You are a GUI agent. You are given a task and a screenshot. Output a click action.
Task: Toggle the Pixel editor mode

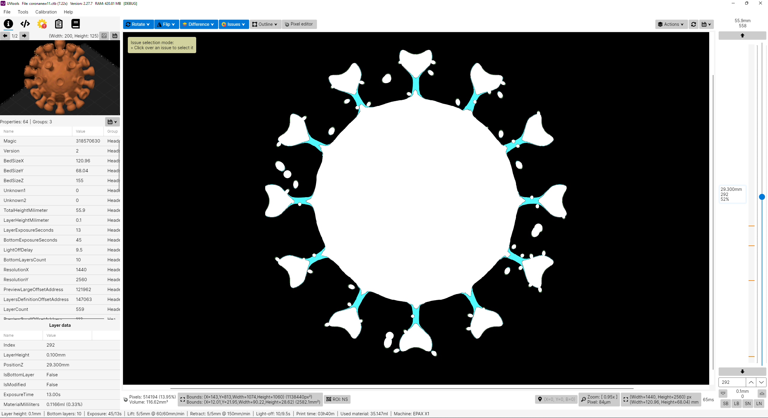pyautogui.click(x=299, y=24)
